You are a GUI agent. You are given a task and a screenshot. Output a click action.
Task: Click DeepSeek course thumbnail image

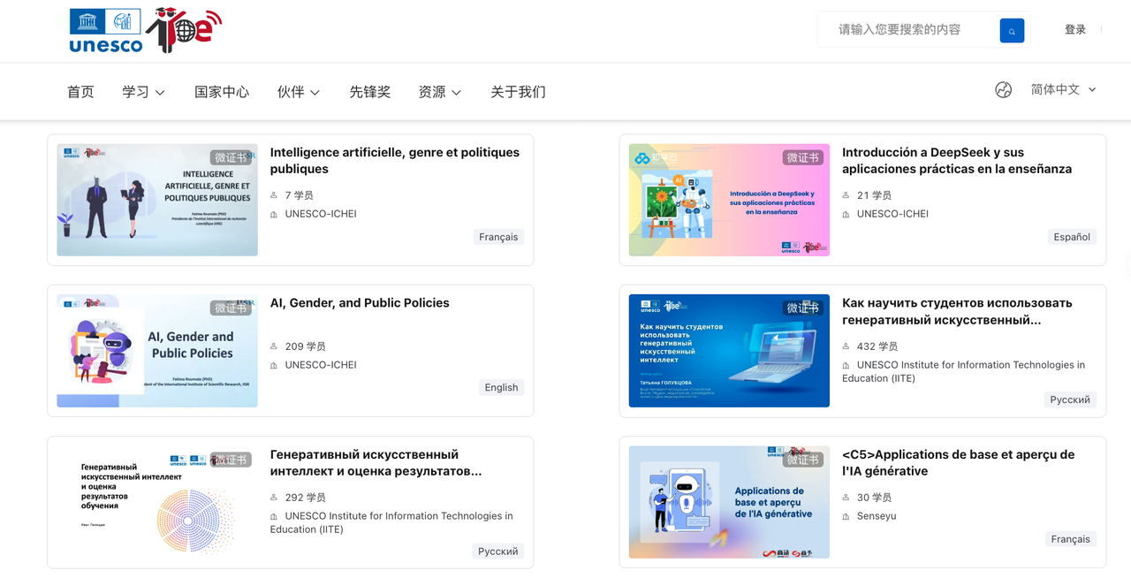pyautogui.click(x=729, y=200)
